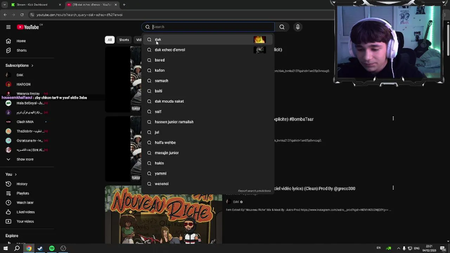The image size is (450, 253).
Task: Choose the 'jul' search suggestion
Action: (x=207, y=132)
